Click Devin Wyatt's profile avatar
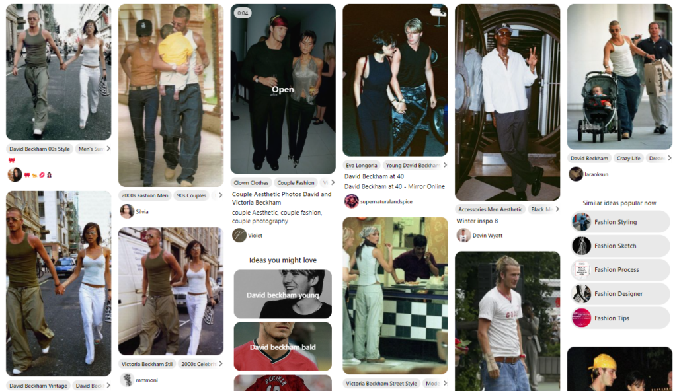677x391 pixels. coord(463,235)
